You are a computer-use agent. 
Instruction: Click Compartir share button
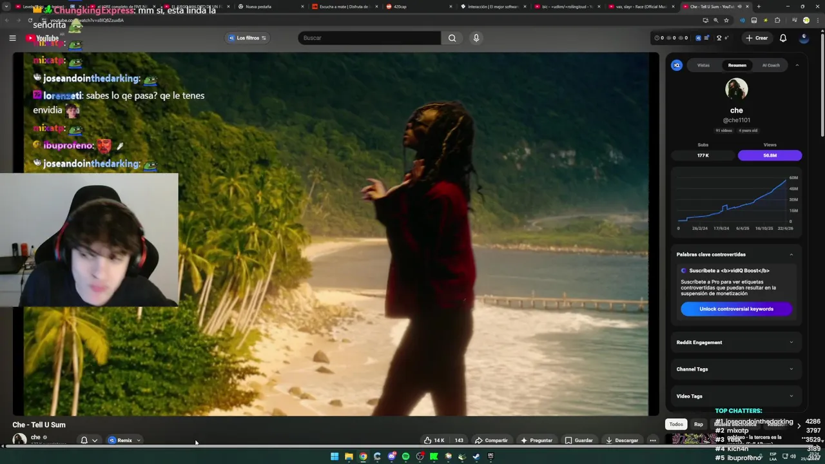point(491,440)
